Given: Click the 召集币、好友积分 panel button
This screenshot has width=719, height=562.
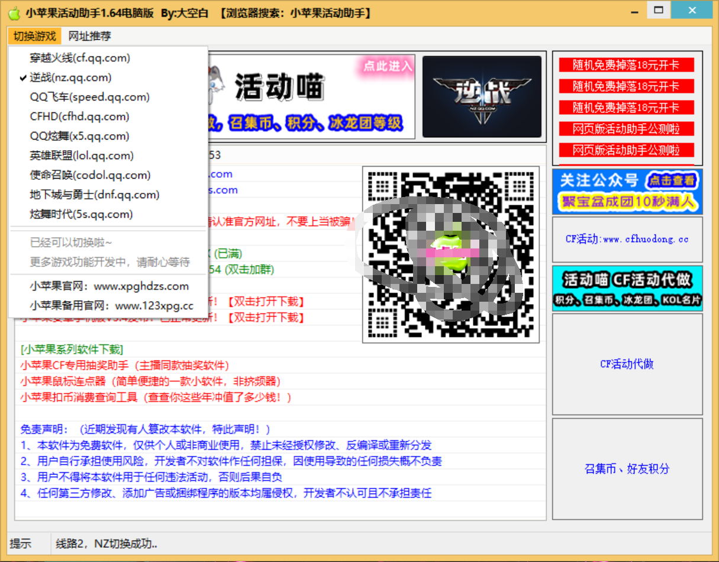Looking at the screenshot, I should pyautogui.click(x=627, y=469).
